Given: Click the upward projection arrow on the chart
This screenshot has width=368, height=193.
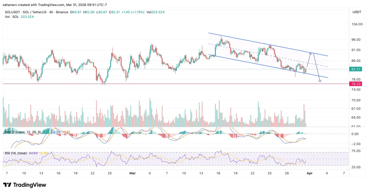Looking at the screenshot, I should click(x=309, y=61).
